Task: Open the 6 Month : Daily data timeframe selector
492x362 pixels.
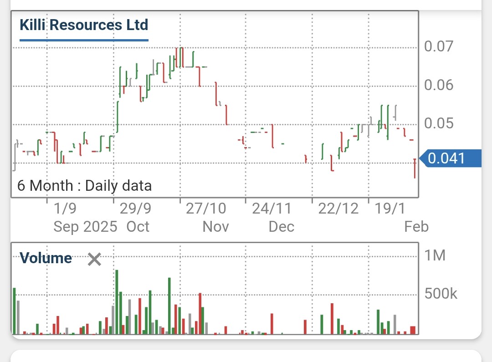Action: (84, 185)
